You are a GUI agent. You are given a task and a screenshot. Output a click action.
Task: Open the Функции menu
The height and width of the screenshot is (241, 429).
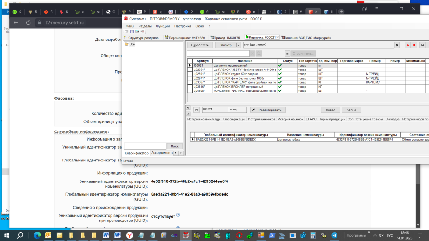point(163,26)
